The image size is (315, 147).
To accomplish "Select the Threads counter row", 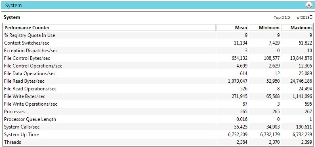I will coord(157,142).
